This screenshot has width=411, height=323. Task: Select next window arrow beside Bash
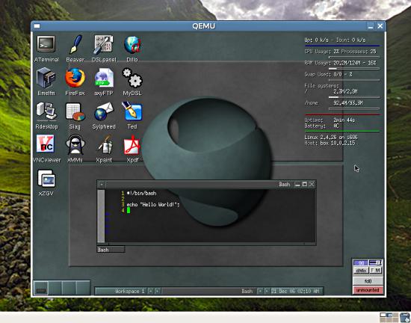click(266, 292)
